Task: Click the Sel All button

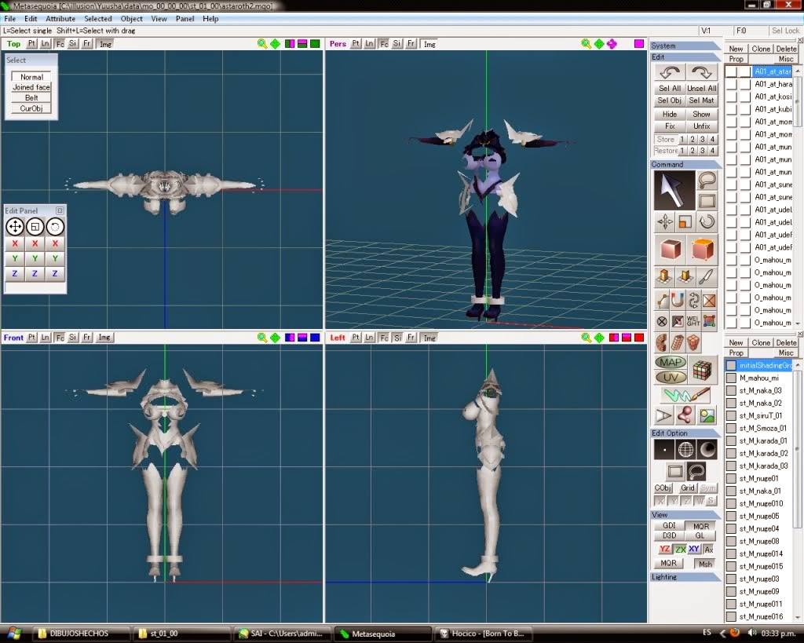Action: point(670,88)
